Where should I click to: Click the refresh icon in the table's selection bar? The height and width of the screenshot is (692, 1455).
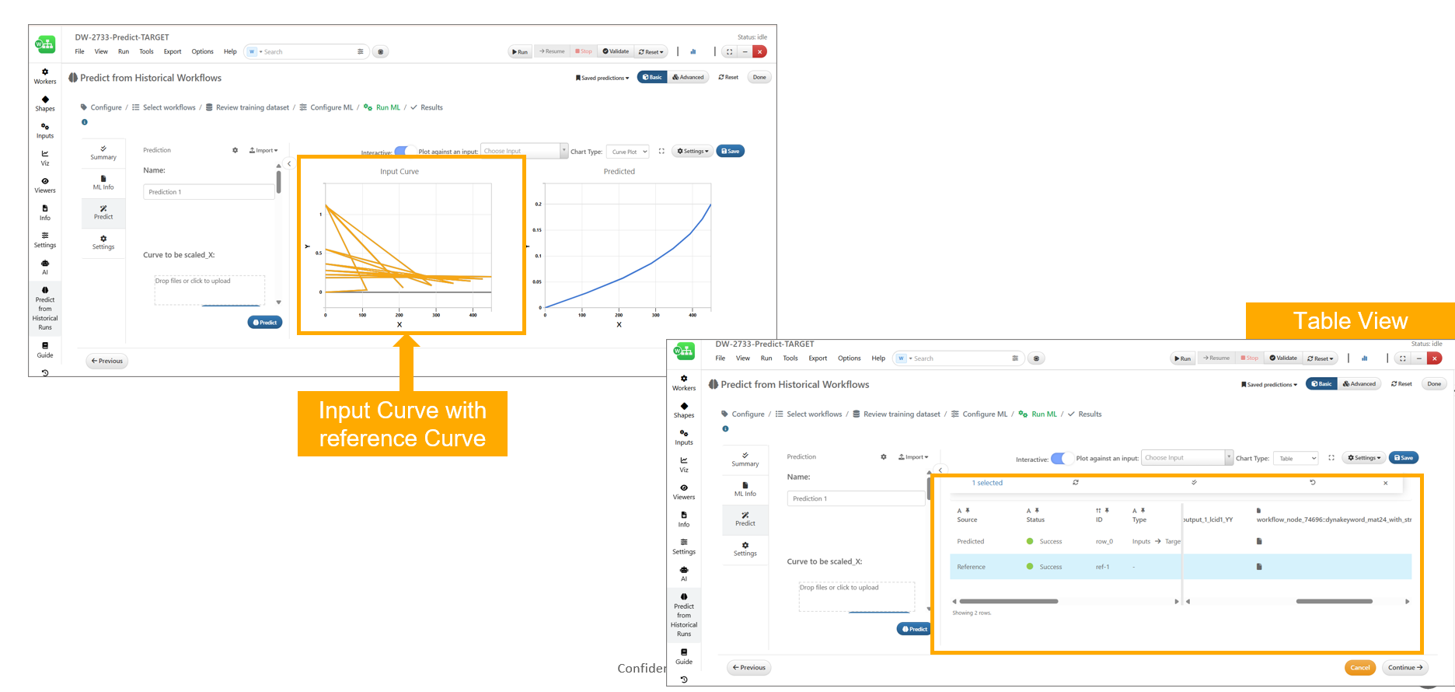(1076, 483)
